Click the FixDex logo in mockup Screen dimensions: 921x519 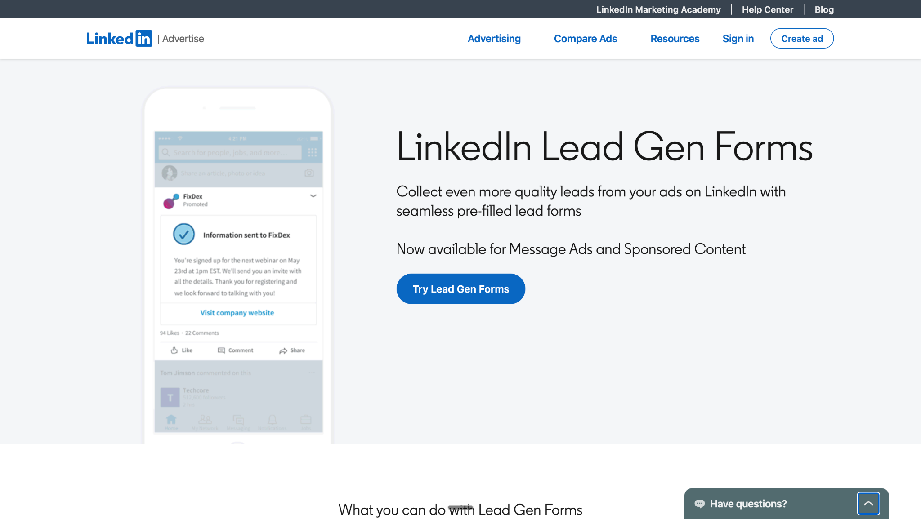click(x=171, y=201)
